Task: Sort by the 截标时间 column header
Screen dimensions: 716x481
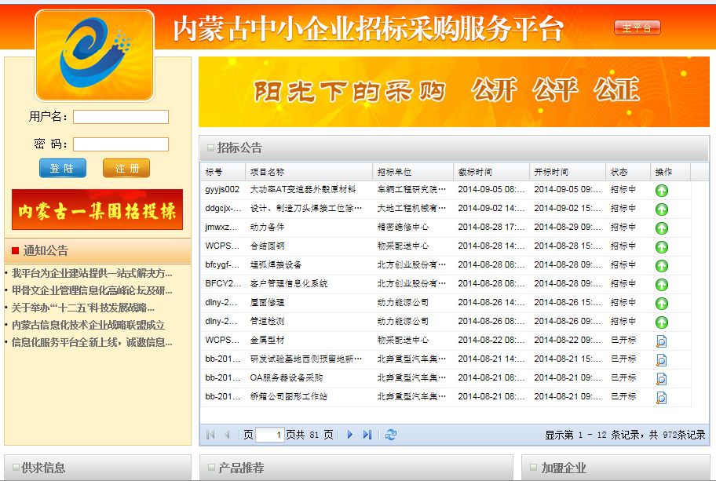Action: coord(474,172)
